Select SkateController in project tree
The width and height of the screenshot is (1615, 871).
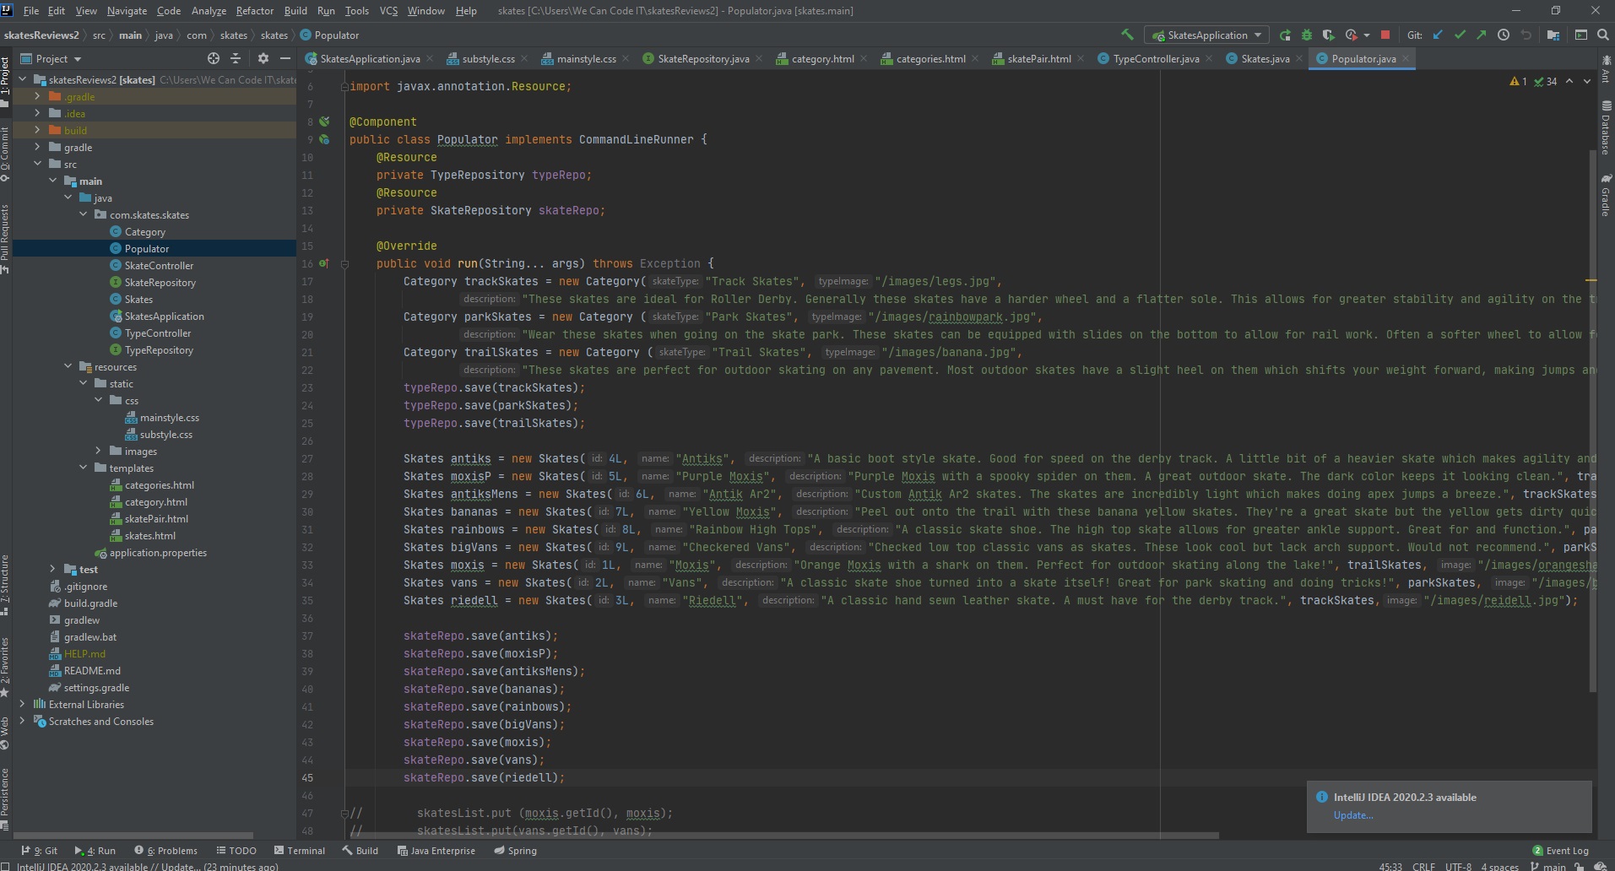point(159,265)
